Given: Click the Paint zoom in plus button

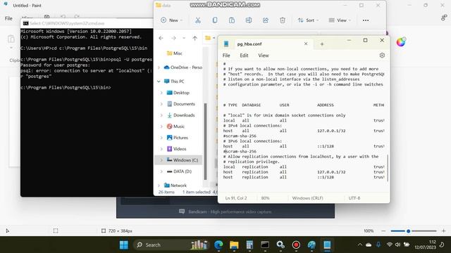Looking at the screenshot, I should tap(443, 231).
